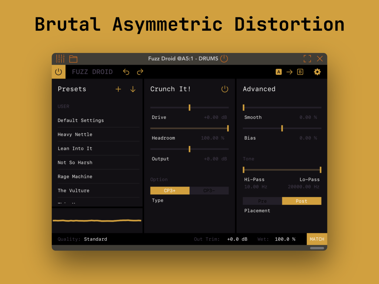
Task: Open the Quality Standard selector
Action: click(x=95, y=239)
